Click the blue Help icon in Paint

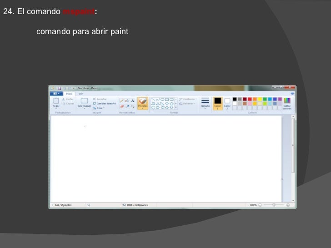coord(292,94)
